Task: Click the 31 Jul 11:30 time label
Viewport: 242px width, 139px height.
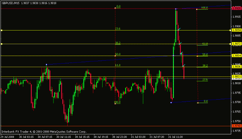Action: click(176, 137)
